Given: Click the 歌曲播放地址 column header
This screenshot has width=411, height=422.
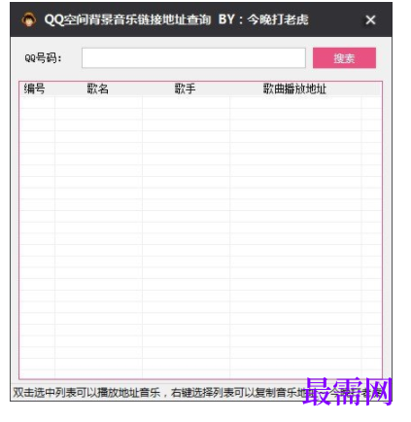Looking at the screenshot, I should point(294,88).
